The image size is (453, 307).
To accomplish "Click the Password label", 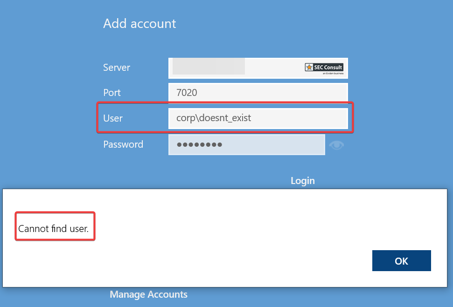I will pyautogui.click(x=123, y=144).
